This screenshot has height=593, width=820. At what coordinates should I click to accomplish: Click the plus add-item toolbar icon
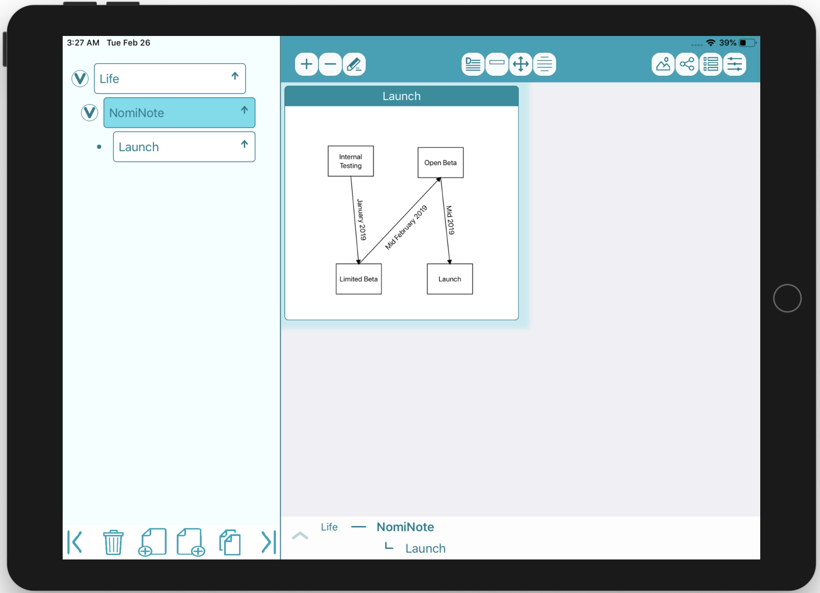click(307, 64)
